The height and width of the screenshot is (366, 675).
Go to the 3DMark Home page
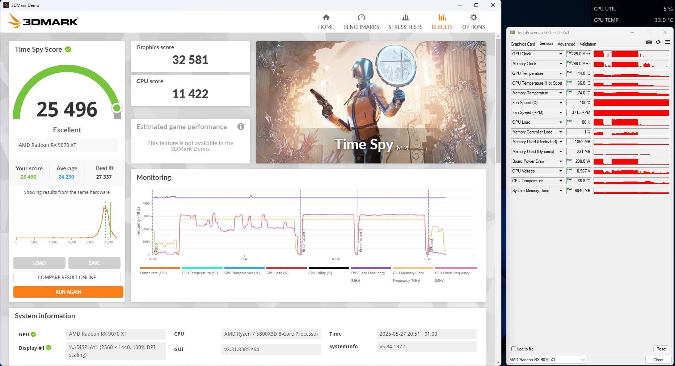(326, 22)
